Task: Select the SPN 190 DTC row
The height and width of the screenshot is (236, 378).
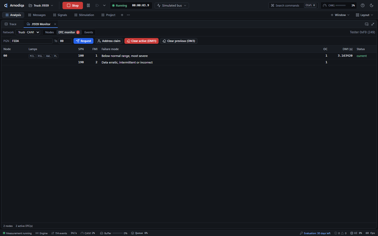Action: 189,62
